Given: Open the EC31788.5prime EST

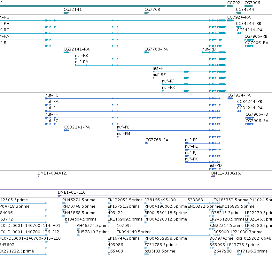Looking at the screenshot, I should tap(160, 245).
